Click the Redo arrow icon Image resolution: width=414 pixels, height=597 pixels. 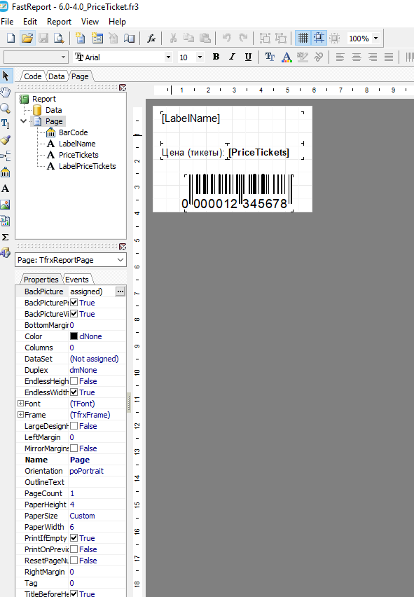[x=243, y=38]
